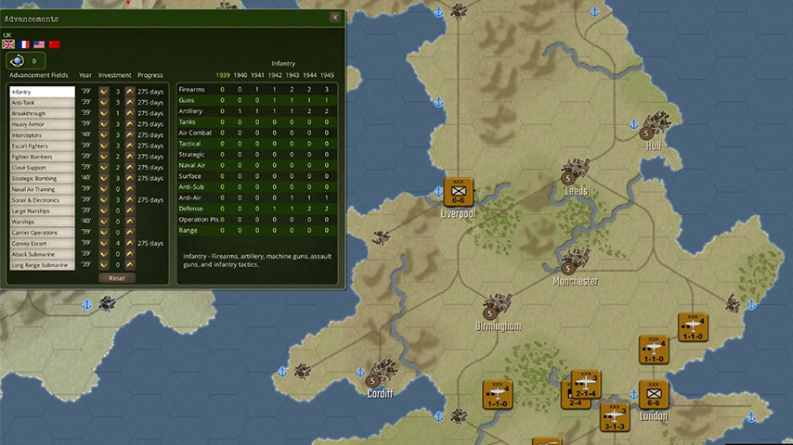Image resolution: width=793 pixels, height=445 pixels.
Task: Select the Naval Air Training field
Action: 42,189
